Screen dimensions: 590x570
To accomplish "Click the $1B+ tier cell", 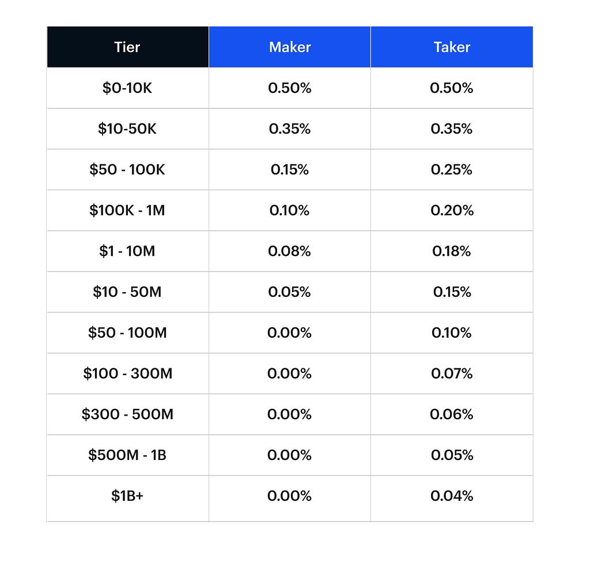I will [x=127, y=496].
